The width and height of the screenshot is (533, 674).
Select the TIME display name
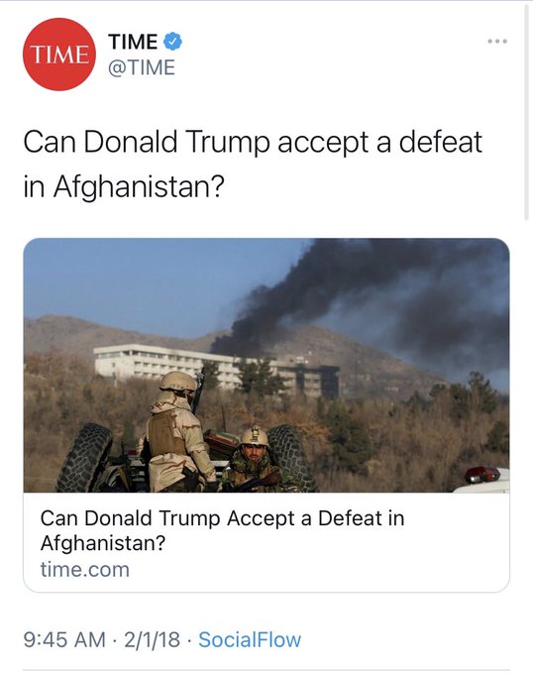pos(133,42)
